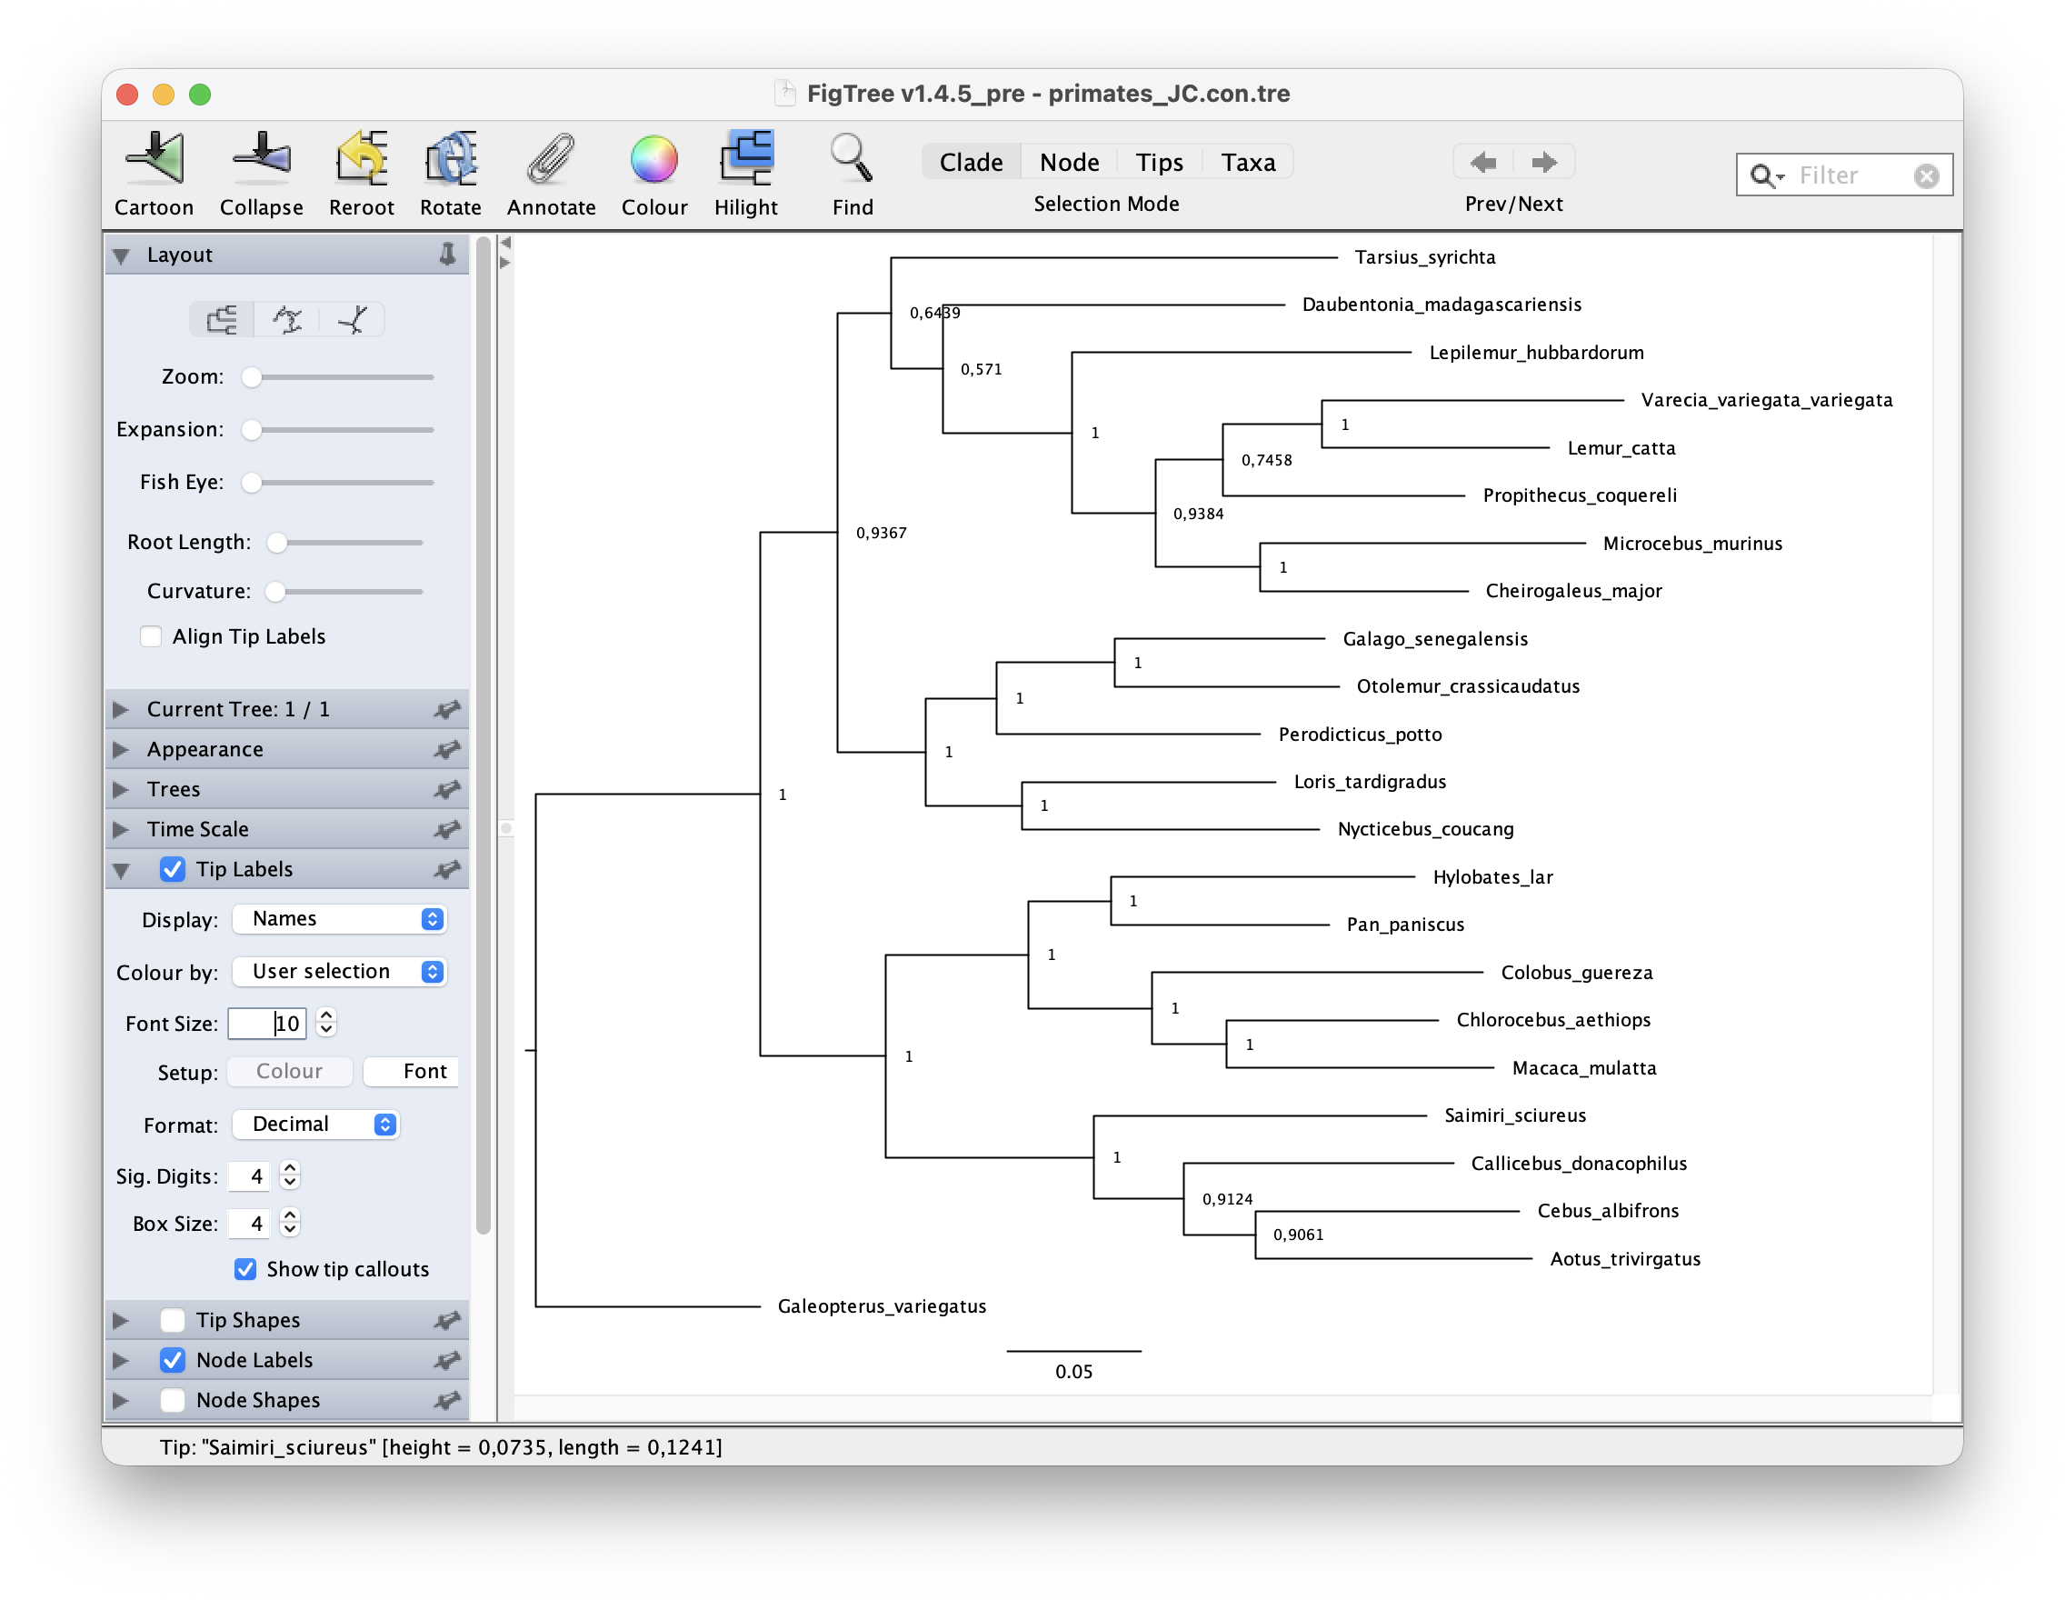Open the Format Decimal dropdown
This screenshot has width=2065, height=1600.
click(x=315, y=1125)
